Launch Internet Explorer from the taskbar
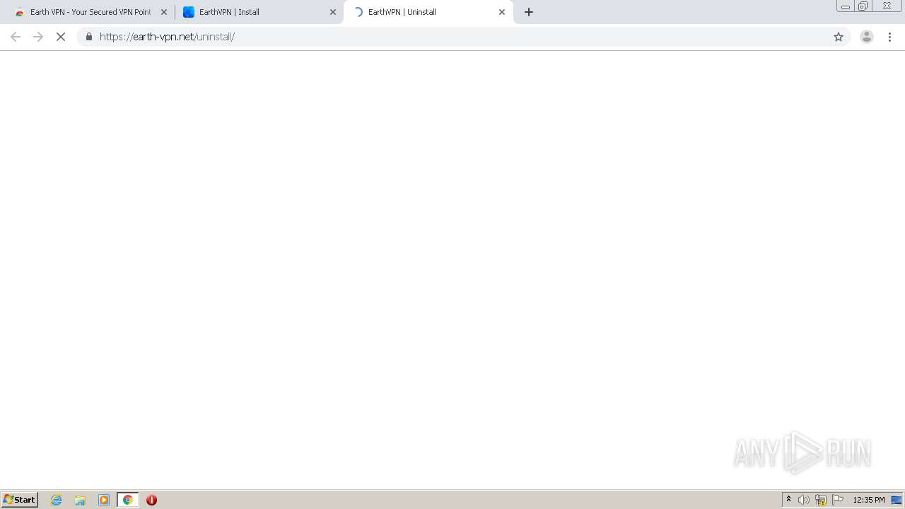Viewport: 905px width, 509px height. tap(57, 500)
